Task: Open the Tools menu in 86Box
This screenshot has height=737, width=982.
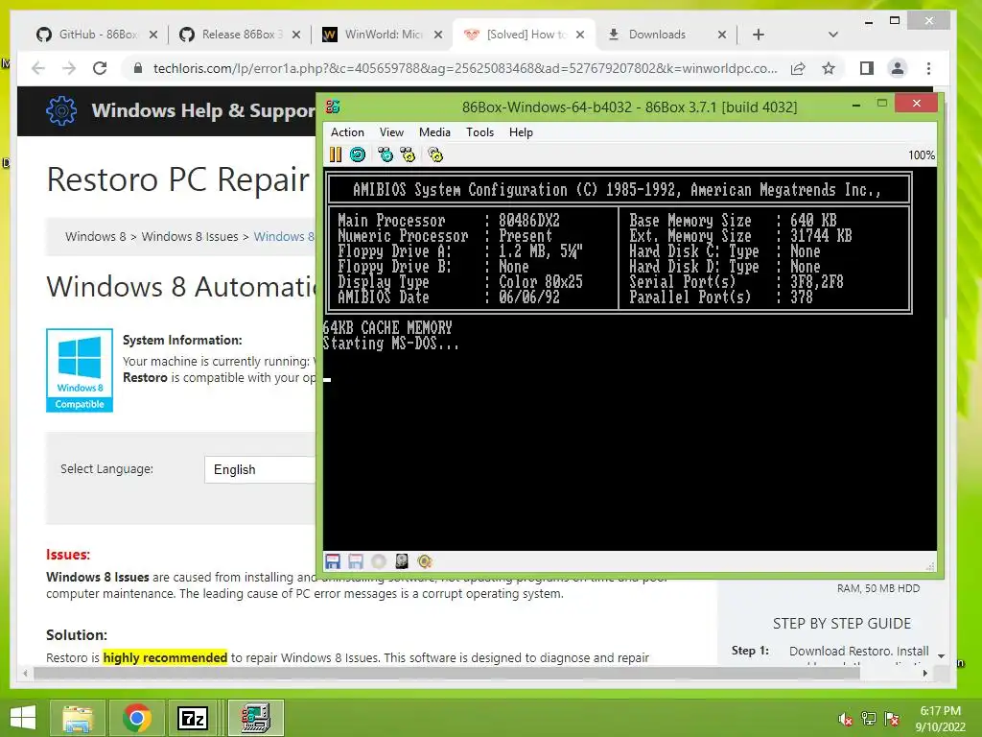Action: click(479, 132)
